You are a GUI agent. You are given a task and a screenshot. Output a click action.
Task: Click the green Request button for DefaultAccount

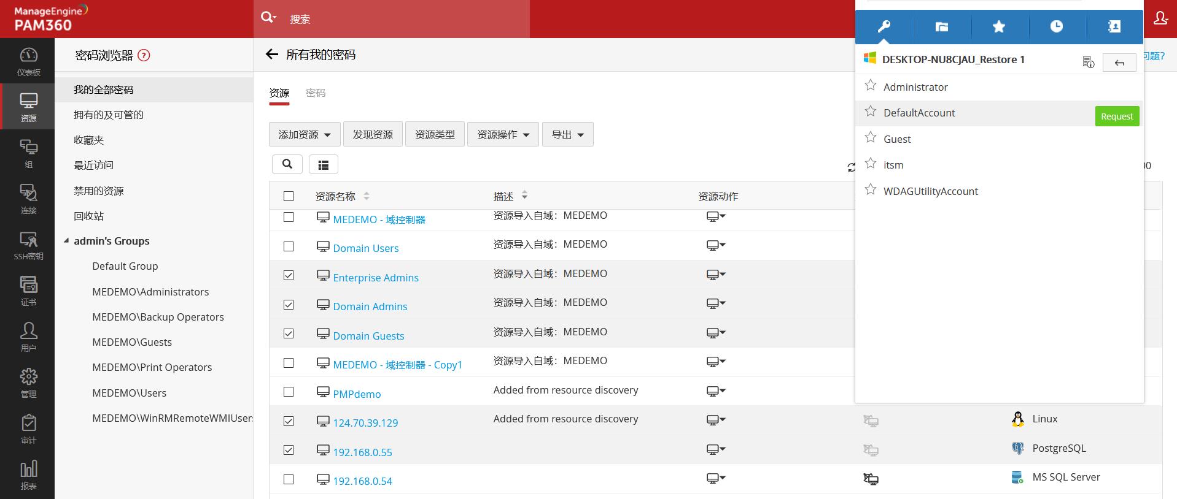pyautogui.click(x=1116, y=116)
